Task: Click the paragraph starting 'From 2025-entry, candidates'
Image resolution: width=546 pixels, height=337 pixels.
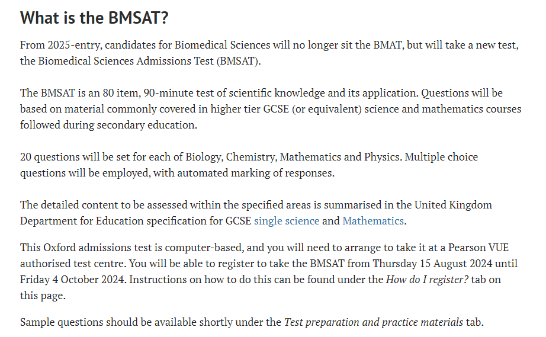Action: [269, 53]
